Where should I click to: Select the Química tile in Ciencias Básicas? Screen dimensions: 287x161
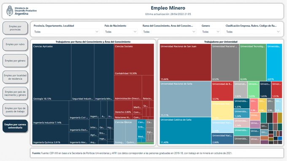tap(131, 132)
